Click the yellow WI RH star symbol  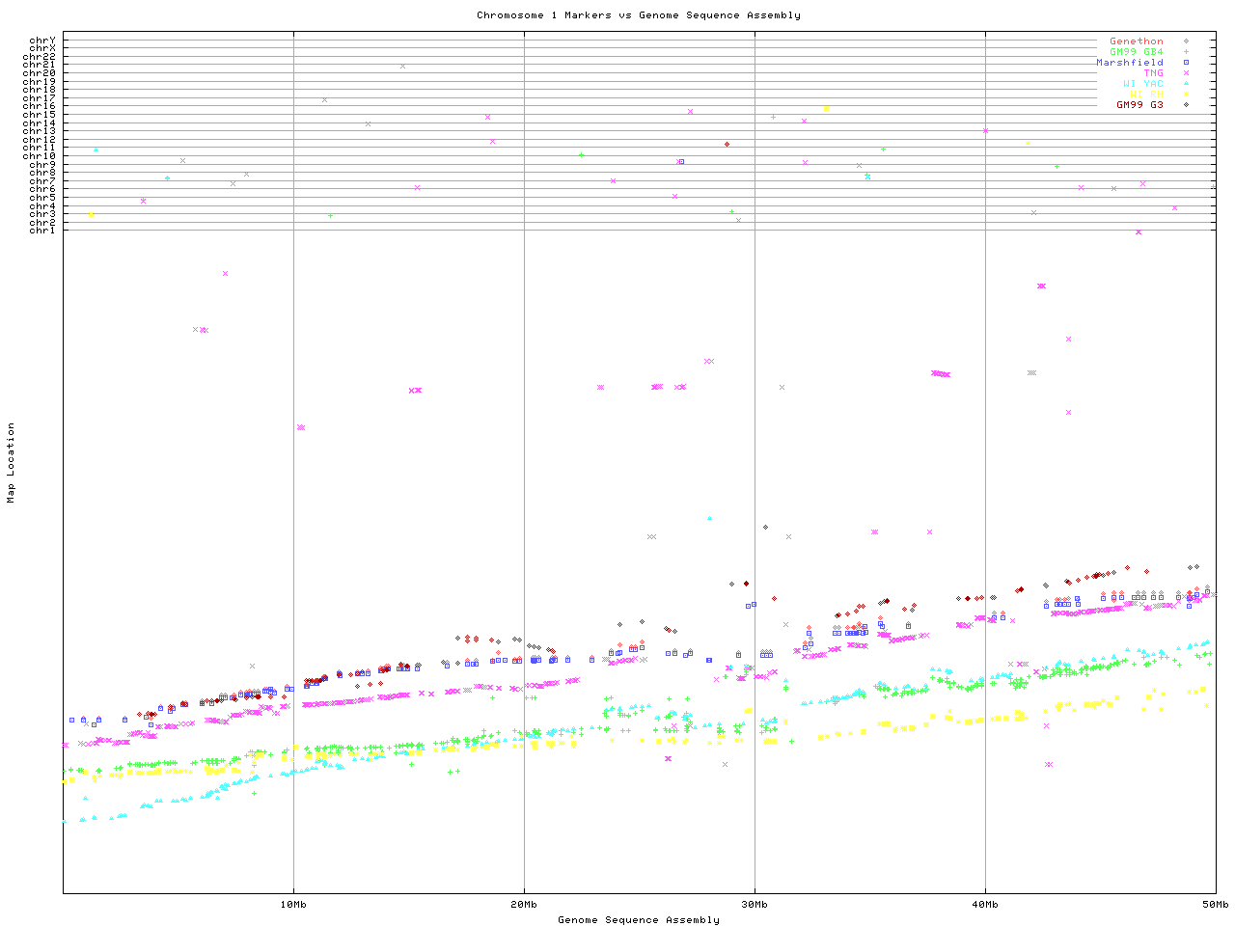tap(1186, 95)
